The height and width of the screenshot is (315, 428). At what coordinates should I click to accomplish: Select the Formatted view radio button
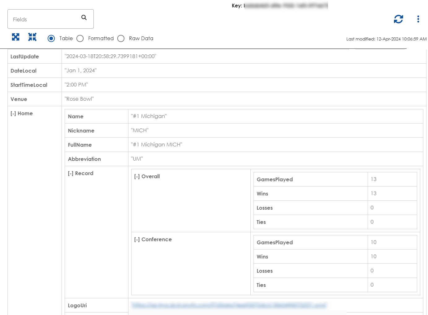pyautogui.click(x=80, y=39)
